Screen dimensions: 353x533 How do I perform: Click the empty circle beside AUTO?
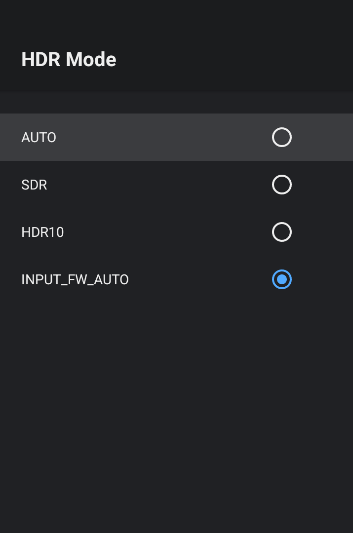click(x=282, y=137)
